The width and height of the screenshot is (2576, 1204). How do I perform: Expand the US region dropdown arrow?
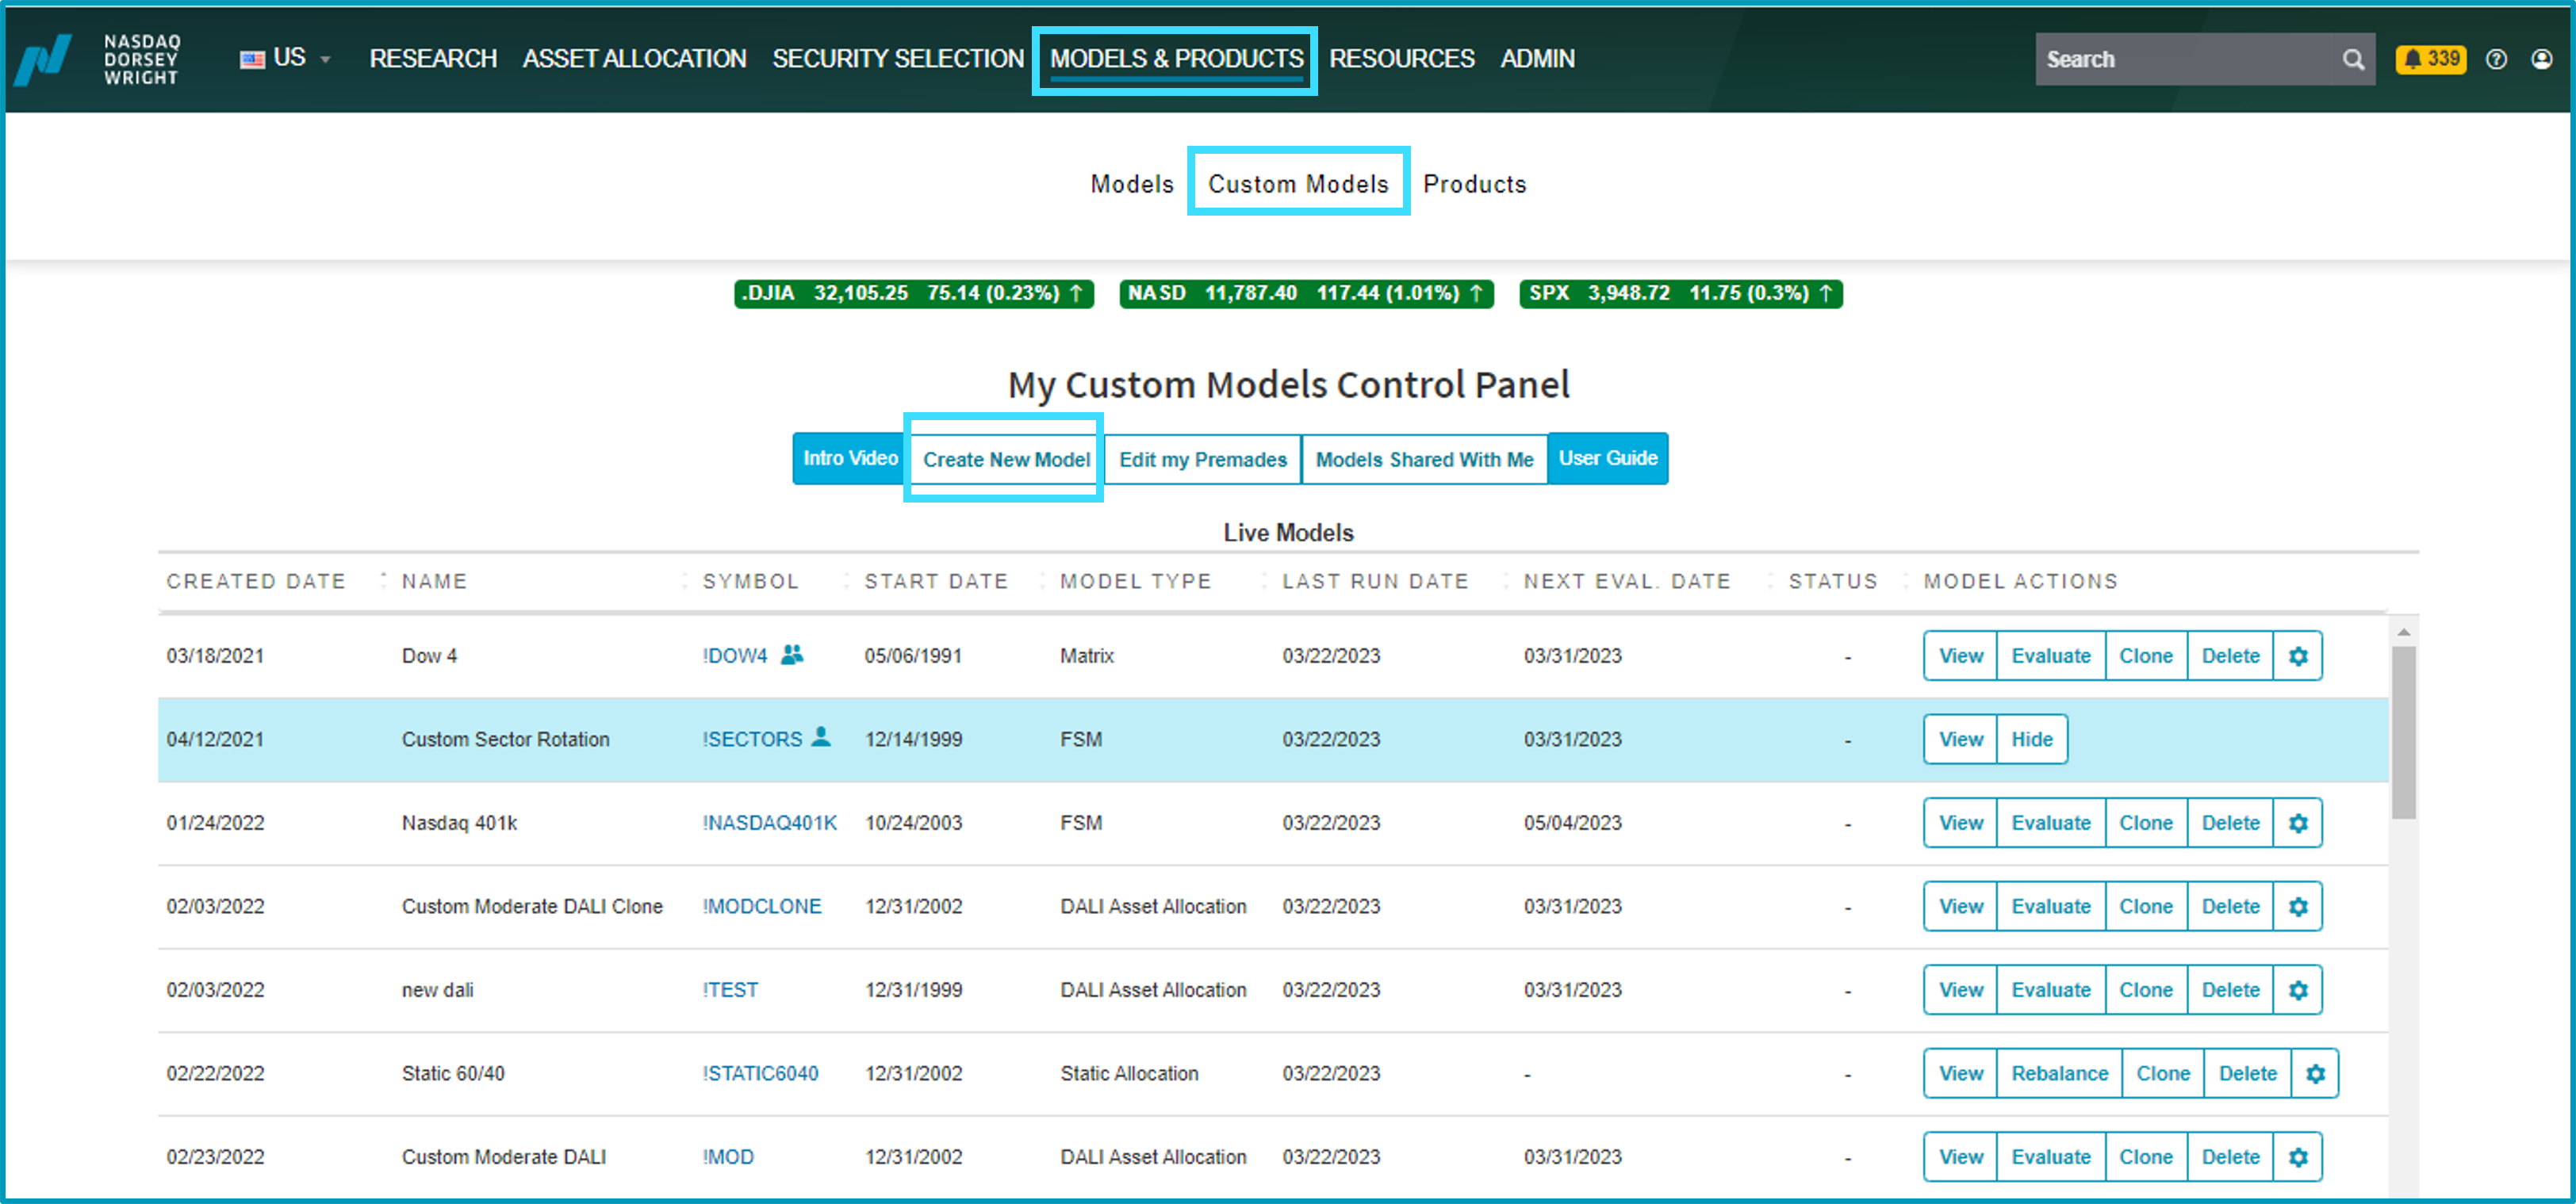pos(325,60)
